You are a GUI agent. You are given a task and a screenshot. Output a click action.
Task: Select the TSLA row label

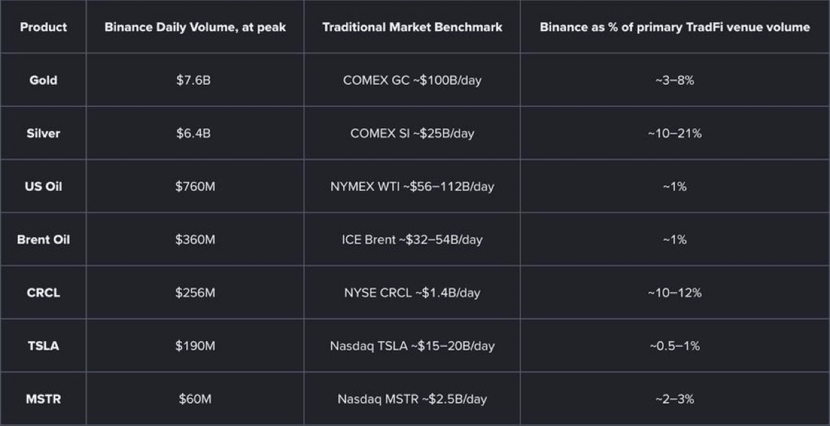[43, 345]
